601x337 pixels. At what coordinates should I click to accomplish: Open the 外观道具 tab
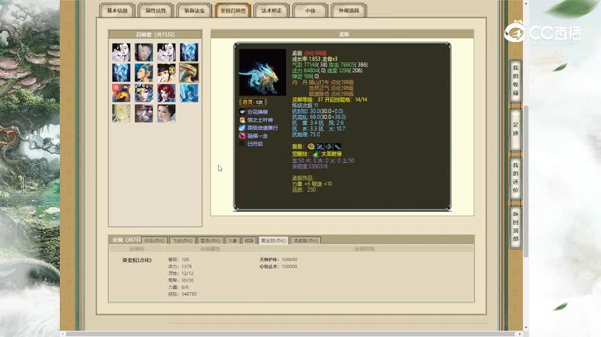349,11
